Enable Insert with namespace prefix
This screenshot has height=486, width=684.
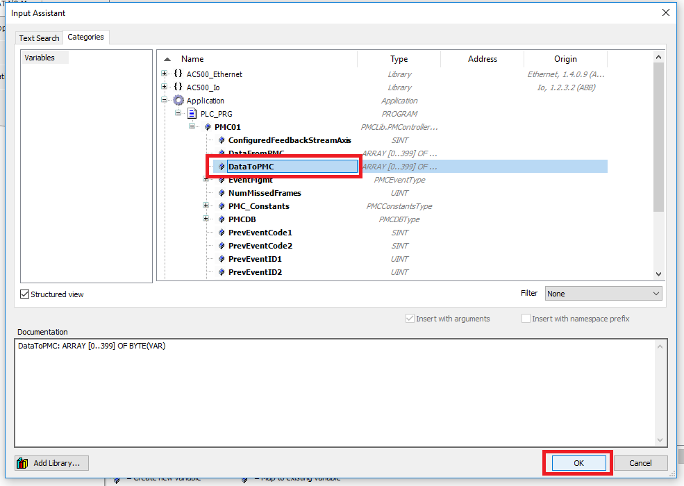click(527, 318)
